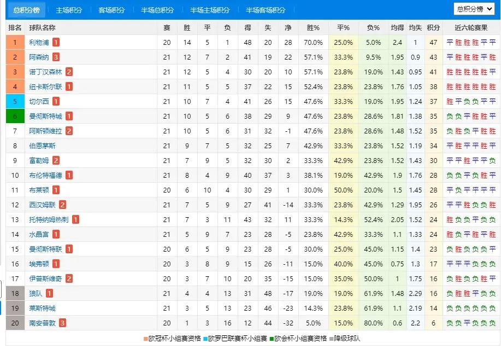Select the red badge beside 诺丁汉森林
This screenshot has width=501, height=349.
pyautogui.click(x=69, y=72)
